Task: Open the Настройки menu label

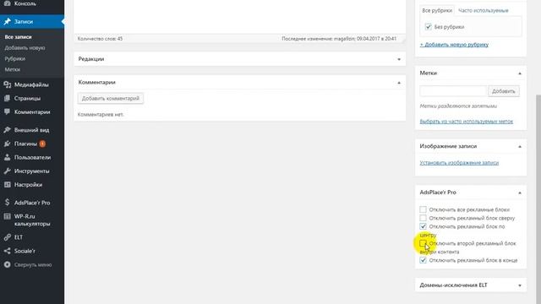Action: (x=28, y=185)
